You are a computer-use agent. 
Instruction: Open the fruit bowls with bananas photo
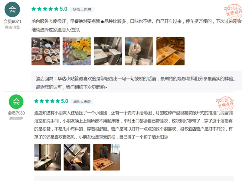[77, 51]
